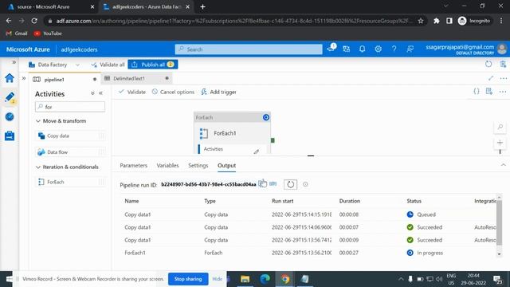Click Add trigger
The image size is (510, 287).
click(218, 92)
